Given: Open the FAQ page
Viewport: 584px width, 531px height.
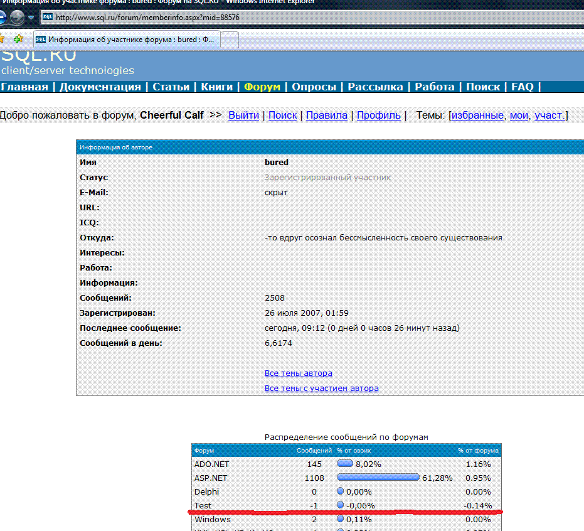Looking at the screenshot, I should (x=522, y=87).
